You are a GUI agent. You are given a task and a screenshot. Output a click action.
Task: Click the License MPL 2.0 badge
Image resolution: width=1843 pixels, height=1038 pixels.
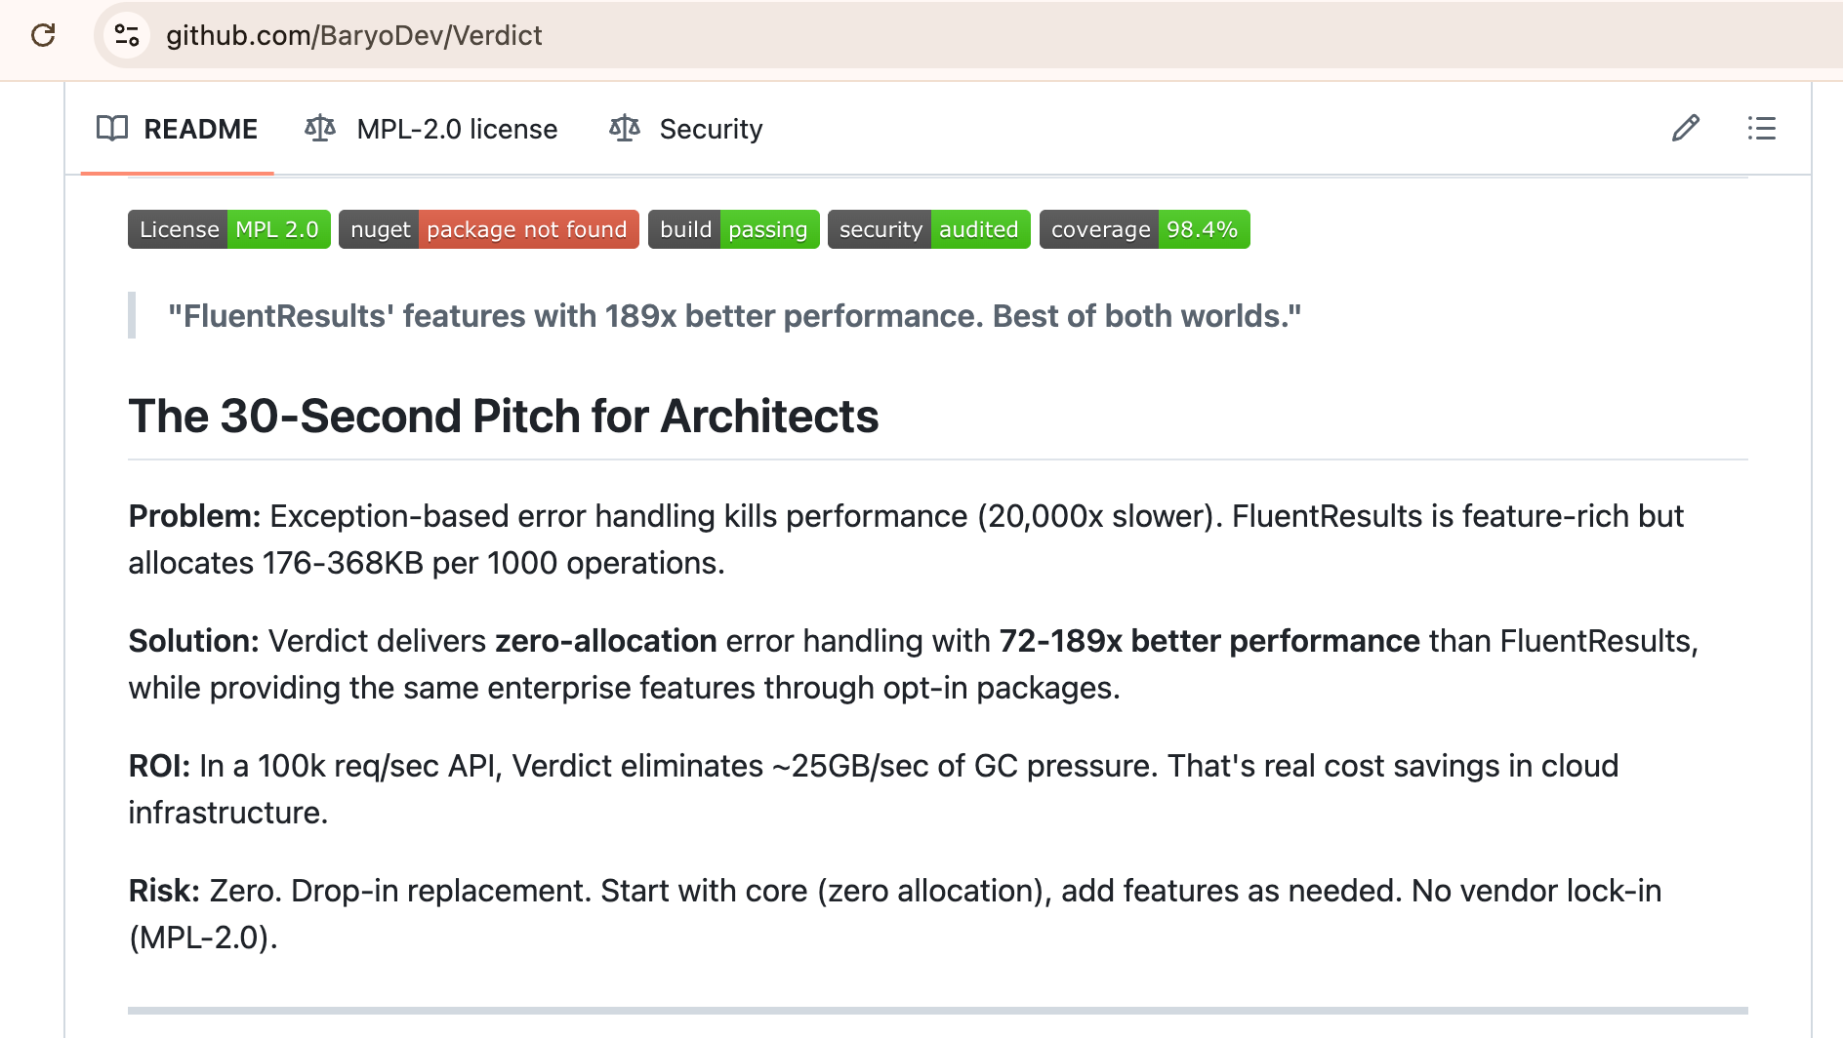(x=229, y=229)
